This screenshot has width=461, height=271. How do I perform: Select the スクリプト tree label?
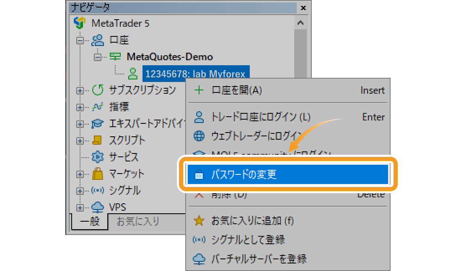[127, 140]
